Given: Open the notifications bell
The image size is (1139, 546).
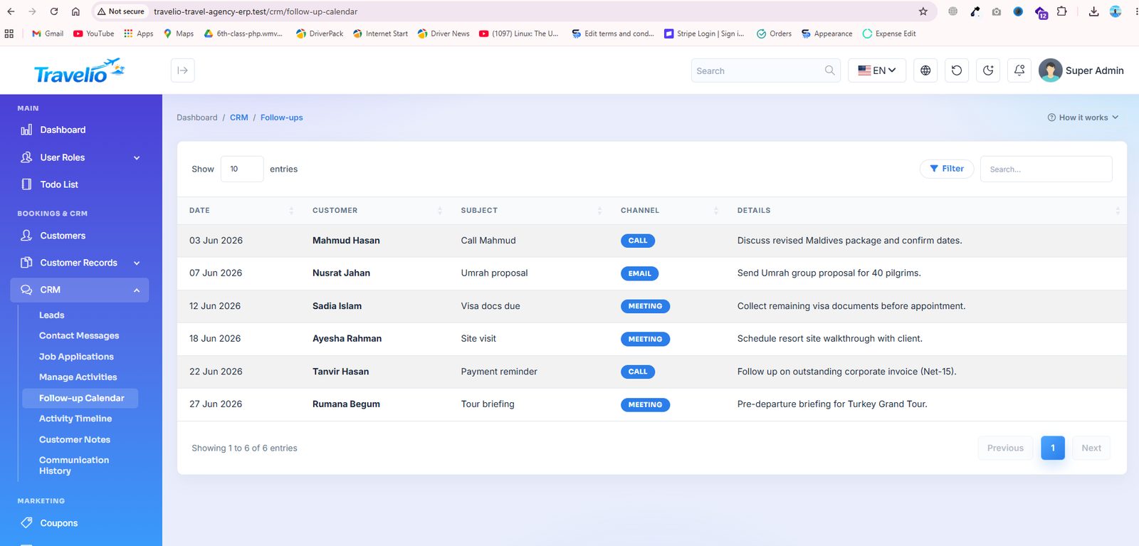Looking at the screenshot, I should (1019, 70).
